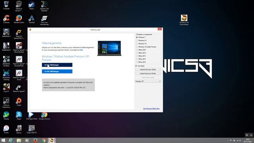Image resolution: width=254 pixels, height=143 pixels.
Task: Select the Windows 7 radio option
Action: tap(137, 37)
